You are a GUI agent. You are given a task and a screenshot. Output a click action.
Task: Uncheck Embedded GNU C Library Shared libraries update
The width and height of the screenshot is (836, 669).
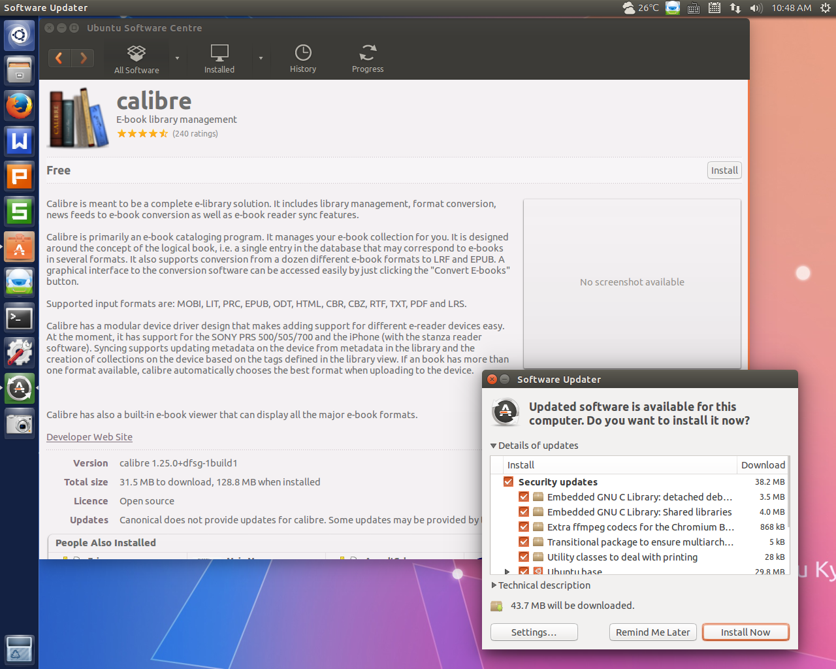coord(524,512)
